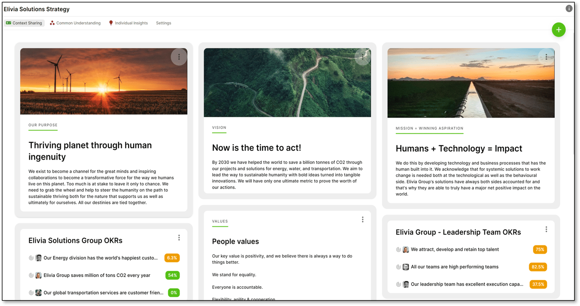Viewport: 580px width, 306px height.
Task: Click the owner avatar on "Our Energy division" objective
Action: tap(38, 258)
